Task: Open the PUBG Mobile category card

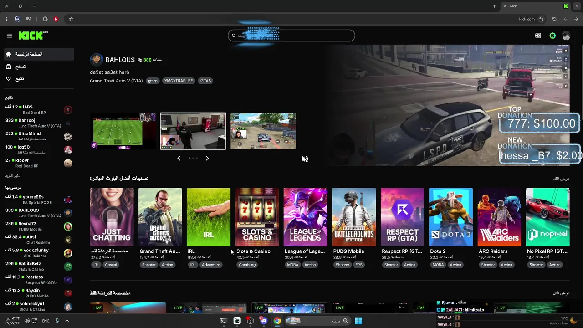Action: (x=354, y=217)
